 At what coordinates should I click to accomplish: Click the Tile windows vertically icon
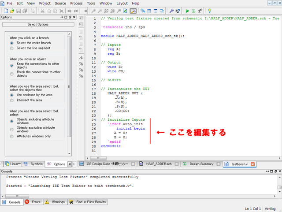click(156, 11)
